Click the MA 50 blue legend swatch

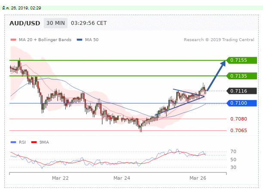pyautogui.click(x=80, y=40)
